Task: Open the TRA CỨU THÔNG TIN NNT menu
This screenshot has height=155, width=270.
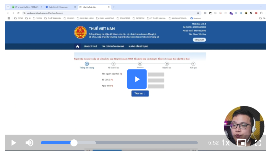Action: pyautogui.click(x=113, y=46)
